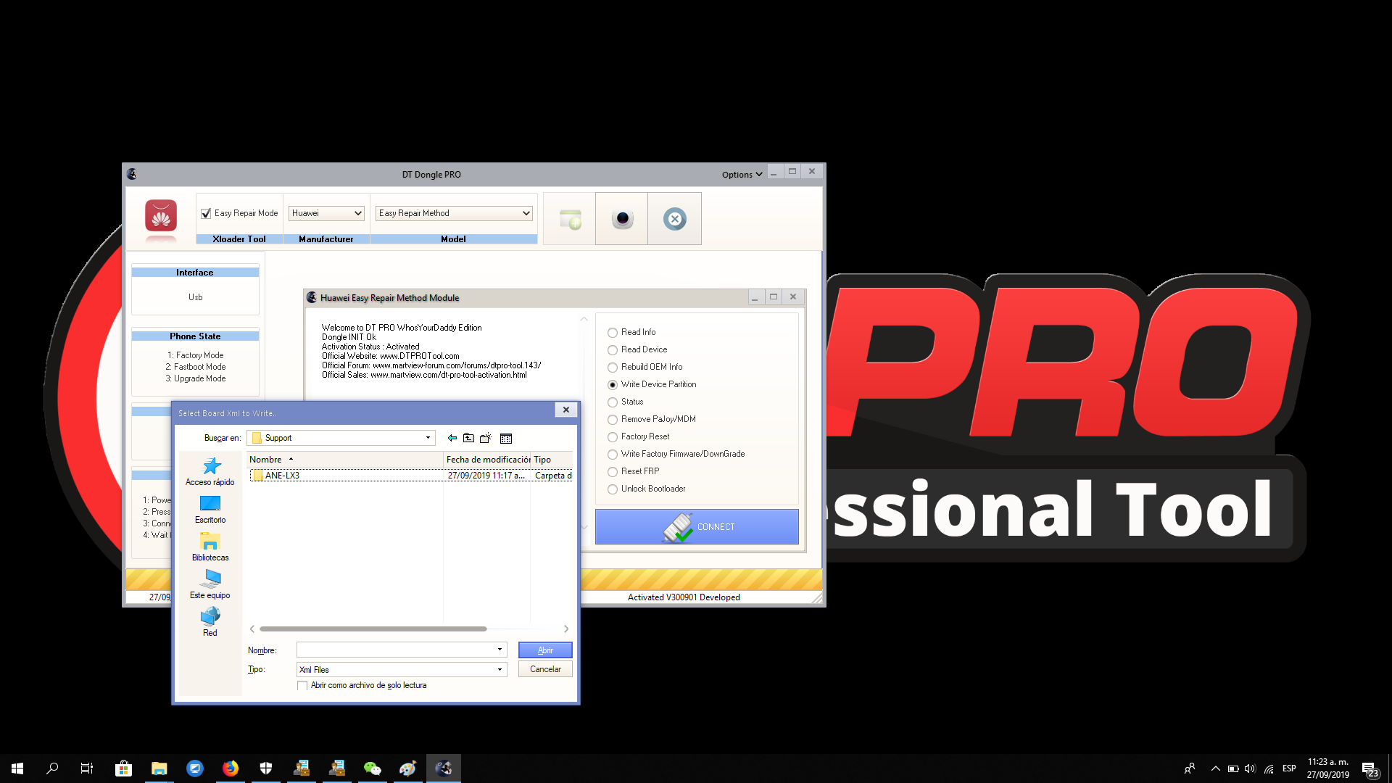Sort files by Tipo column header
Viewport: 1392px width, 783px height.
coord(552,460)
